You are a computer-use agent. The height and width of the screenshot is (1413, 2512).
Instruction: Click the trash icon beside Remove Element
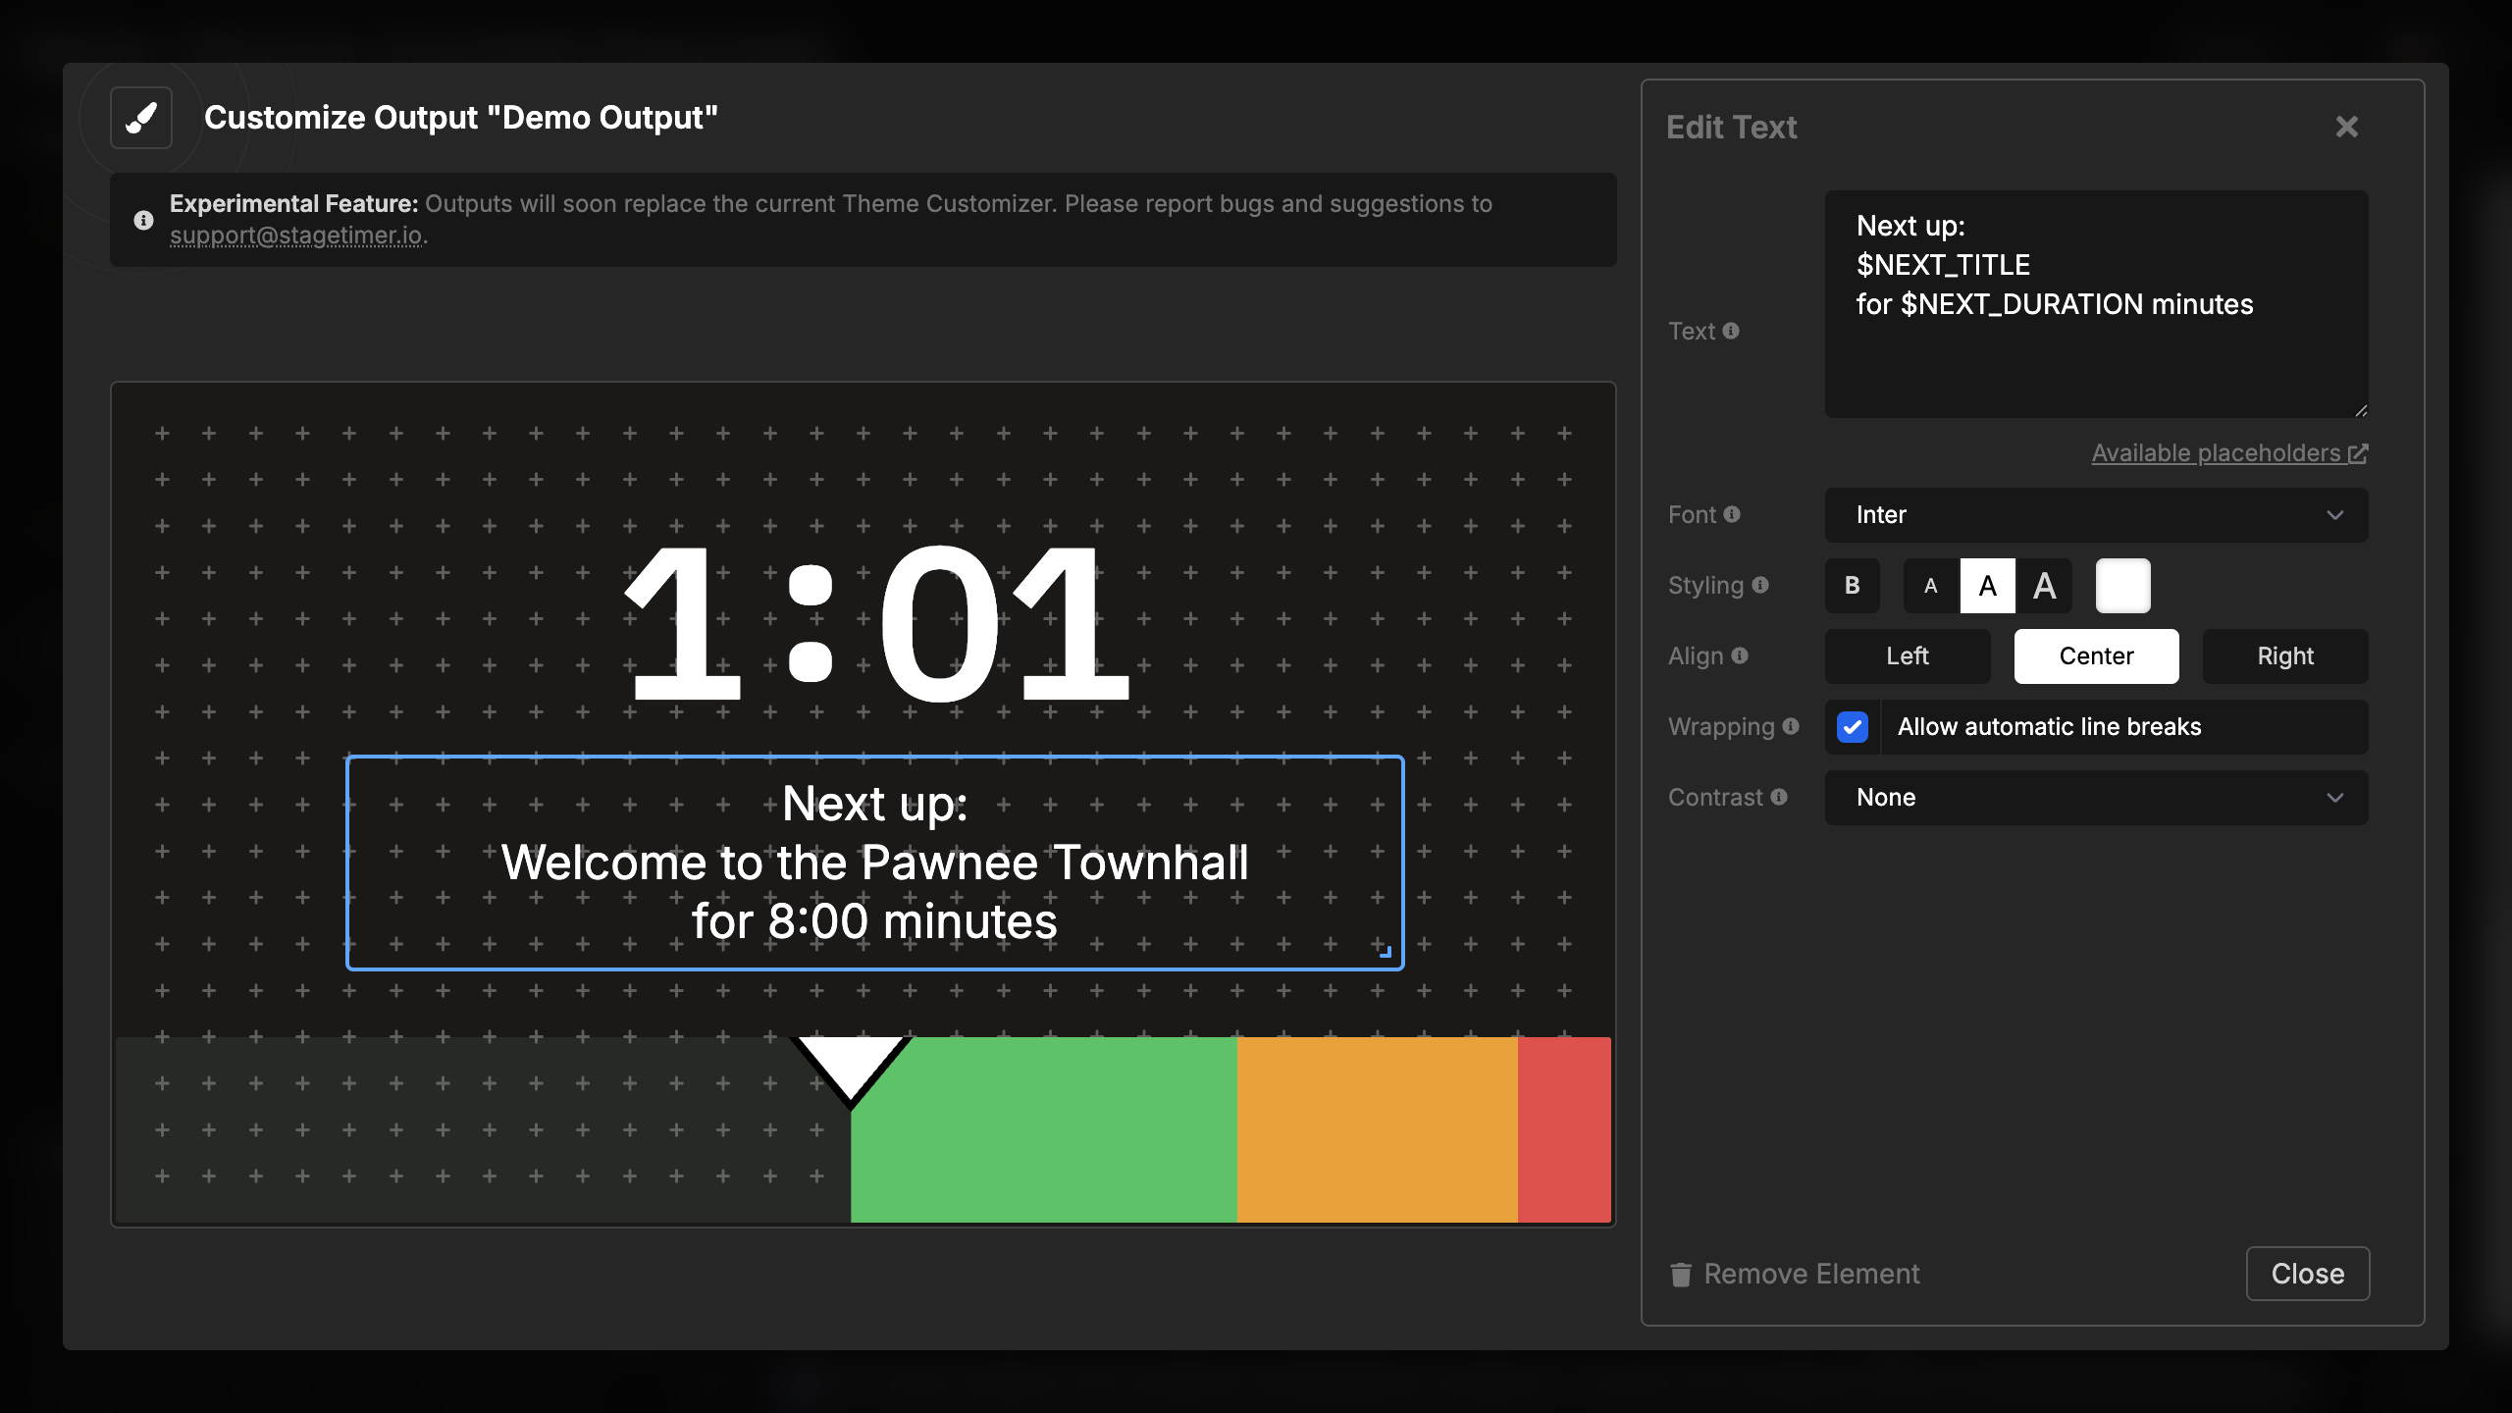pos(1681,1274)
